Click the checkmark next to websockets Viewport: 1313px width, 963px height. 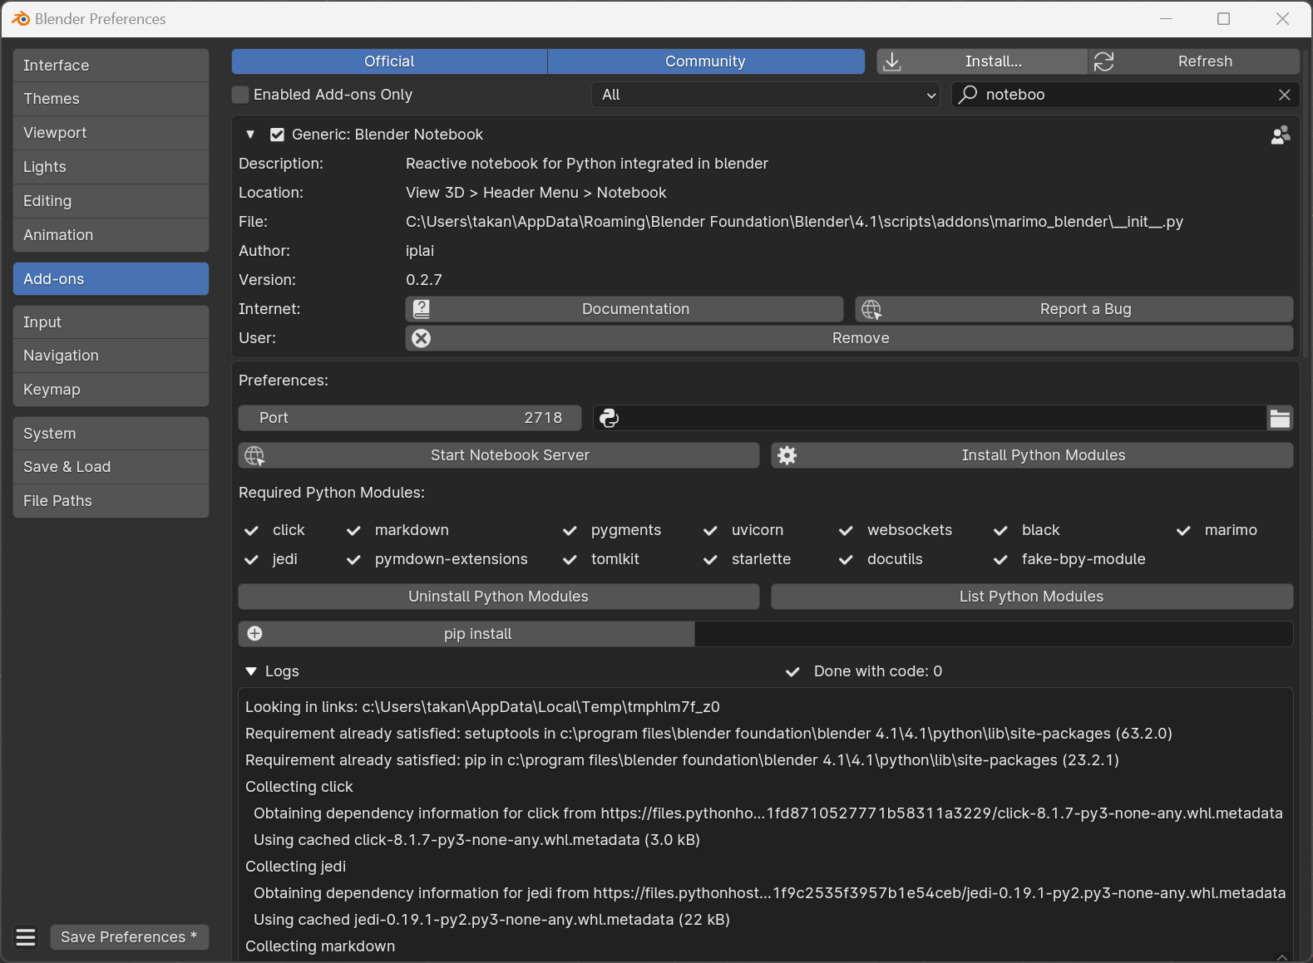[x=846, y=530]
